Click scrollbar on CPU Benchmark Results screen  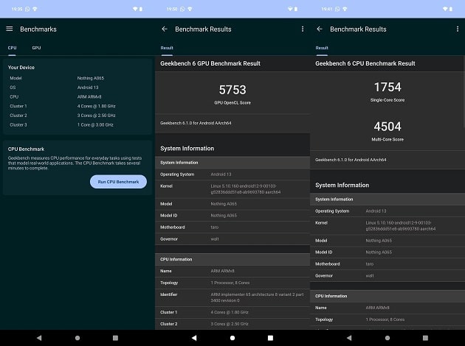click(464, 92)
